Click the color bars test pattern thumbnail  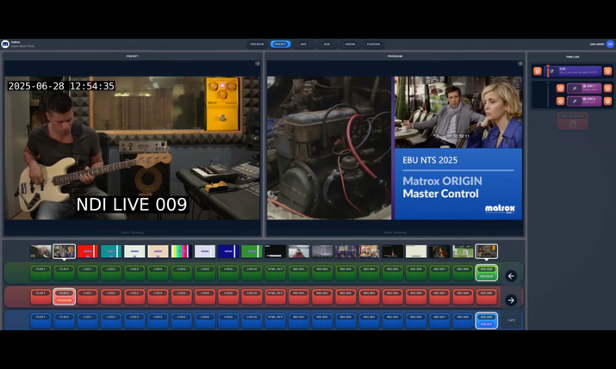(x=182, y=251)
